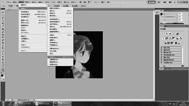This screenshot has height=106, width=189.
Task: Select the Move tool
Action: pos(3,12)
